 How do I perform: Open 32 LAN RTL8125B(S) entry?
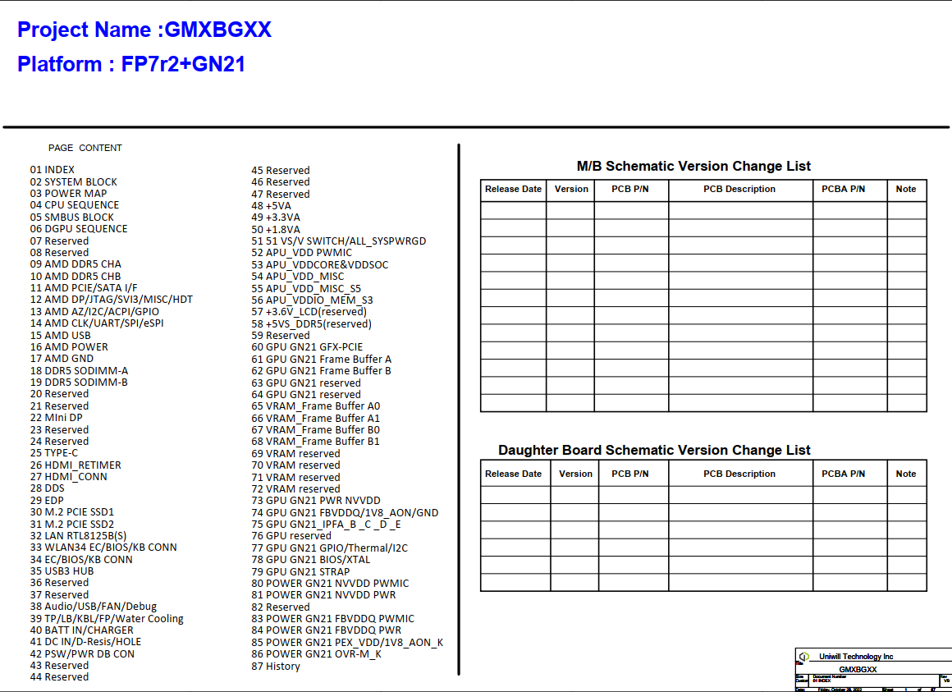coord(79,536)
